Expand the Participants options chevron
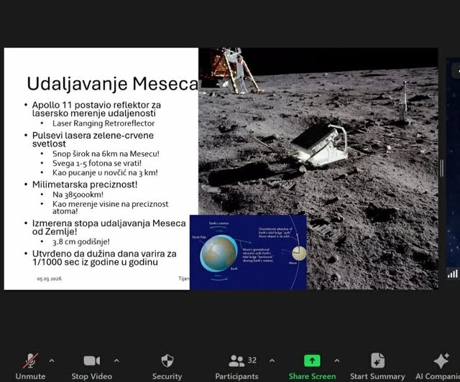The height and width of the screenshot is (382, 460). [272, 360]
